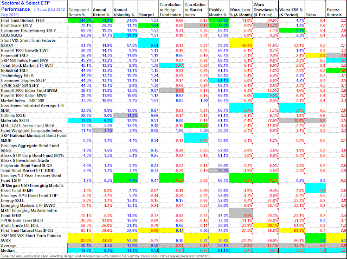
Task: Select the yellow -46.8% worst loss cell
Action: pos(241,43)
